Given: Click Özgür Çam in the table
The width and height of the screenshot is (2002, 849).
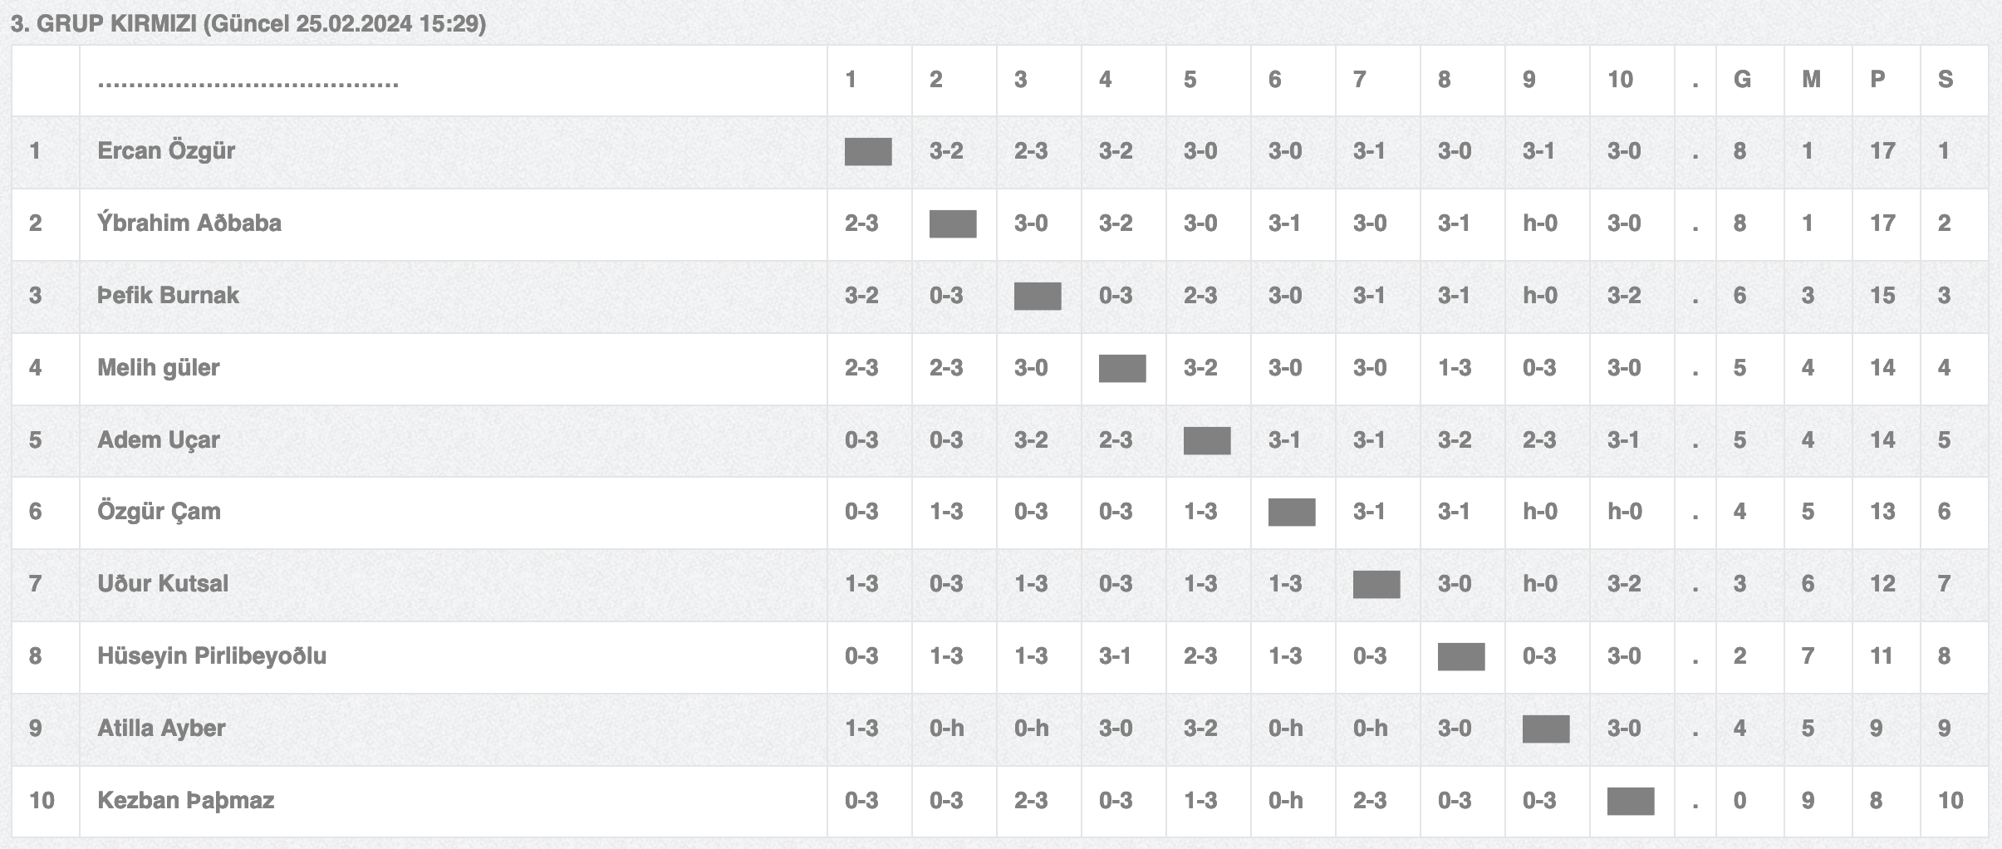Looking at the screenshot, I should coord(159,512).
